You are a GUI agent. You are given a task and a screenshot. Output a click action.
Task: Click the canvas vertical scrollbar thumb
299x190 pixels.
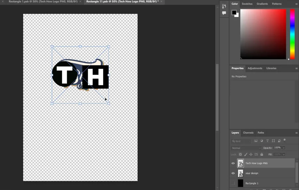tap(217, 98)
